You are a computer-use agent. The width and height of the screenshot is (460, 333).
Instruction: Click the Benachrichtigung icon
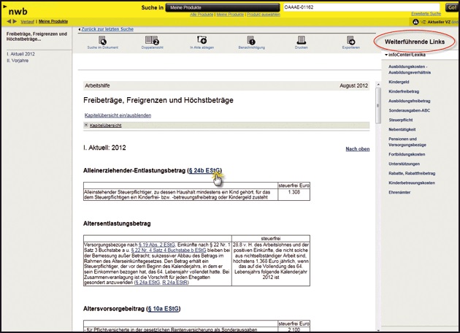tap(251, 40)
